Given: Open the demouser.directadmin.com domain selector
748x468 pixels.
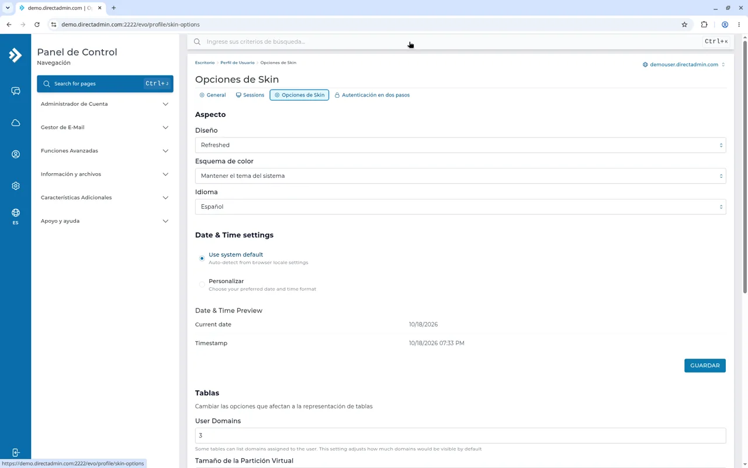Looking at the screenshot, I should click(x=684, y=64).
